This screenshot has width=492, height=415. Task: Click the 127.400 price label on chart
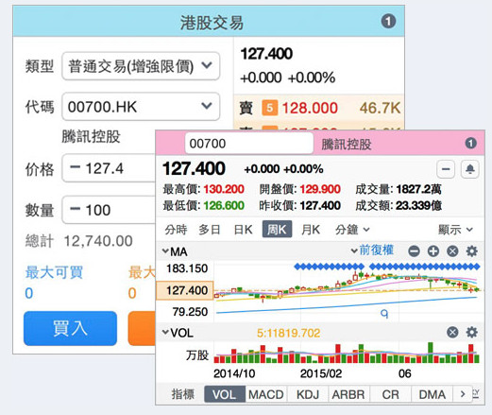(185, 290)
